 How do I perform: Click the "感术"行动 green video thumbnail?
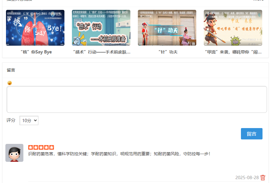[x=101, y=27]
